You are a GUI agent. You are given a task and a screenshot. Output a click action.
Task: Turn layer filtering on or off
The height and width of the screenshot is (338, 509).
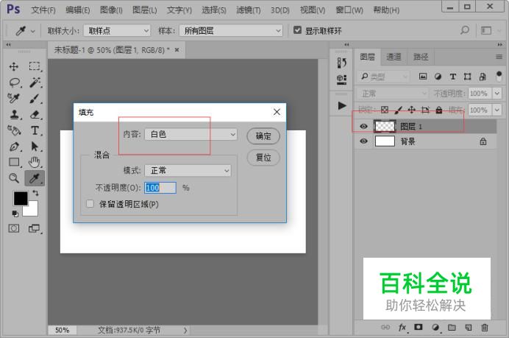[499, 77]
